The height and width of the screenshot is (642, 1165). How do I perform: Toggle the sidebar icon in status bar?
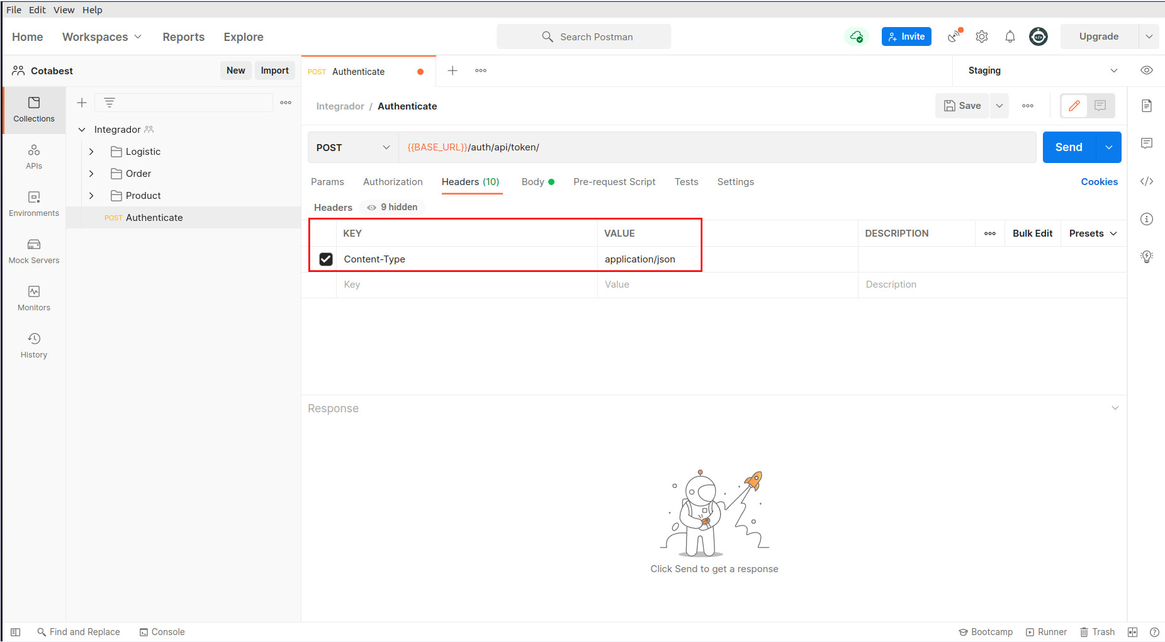tap(16, 632)
